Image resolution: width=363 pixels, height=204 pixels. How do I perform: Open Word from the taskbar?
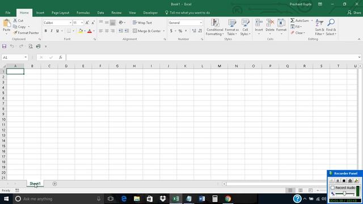(202, 199)
